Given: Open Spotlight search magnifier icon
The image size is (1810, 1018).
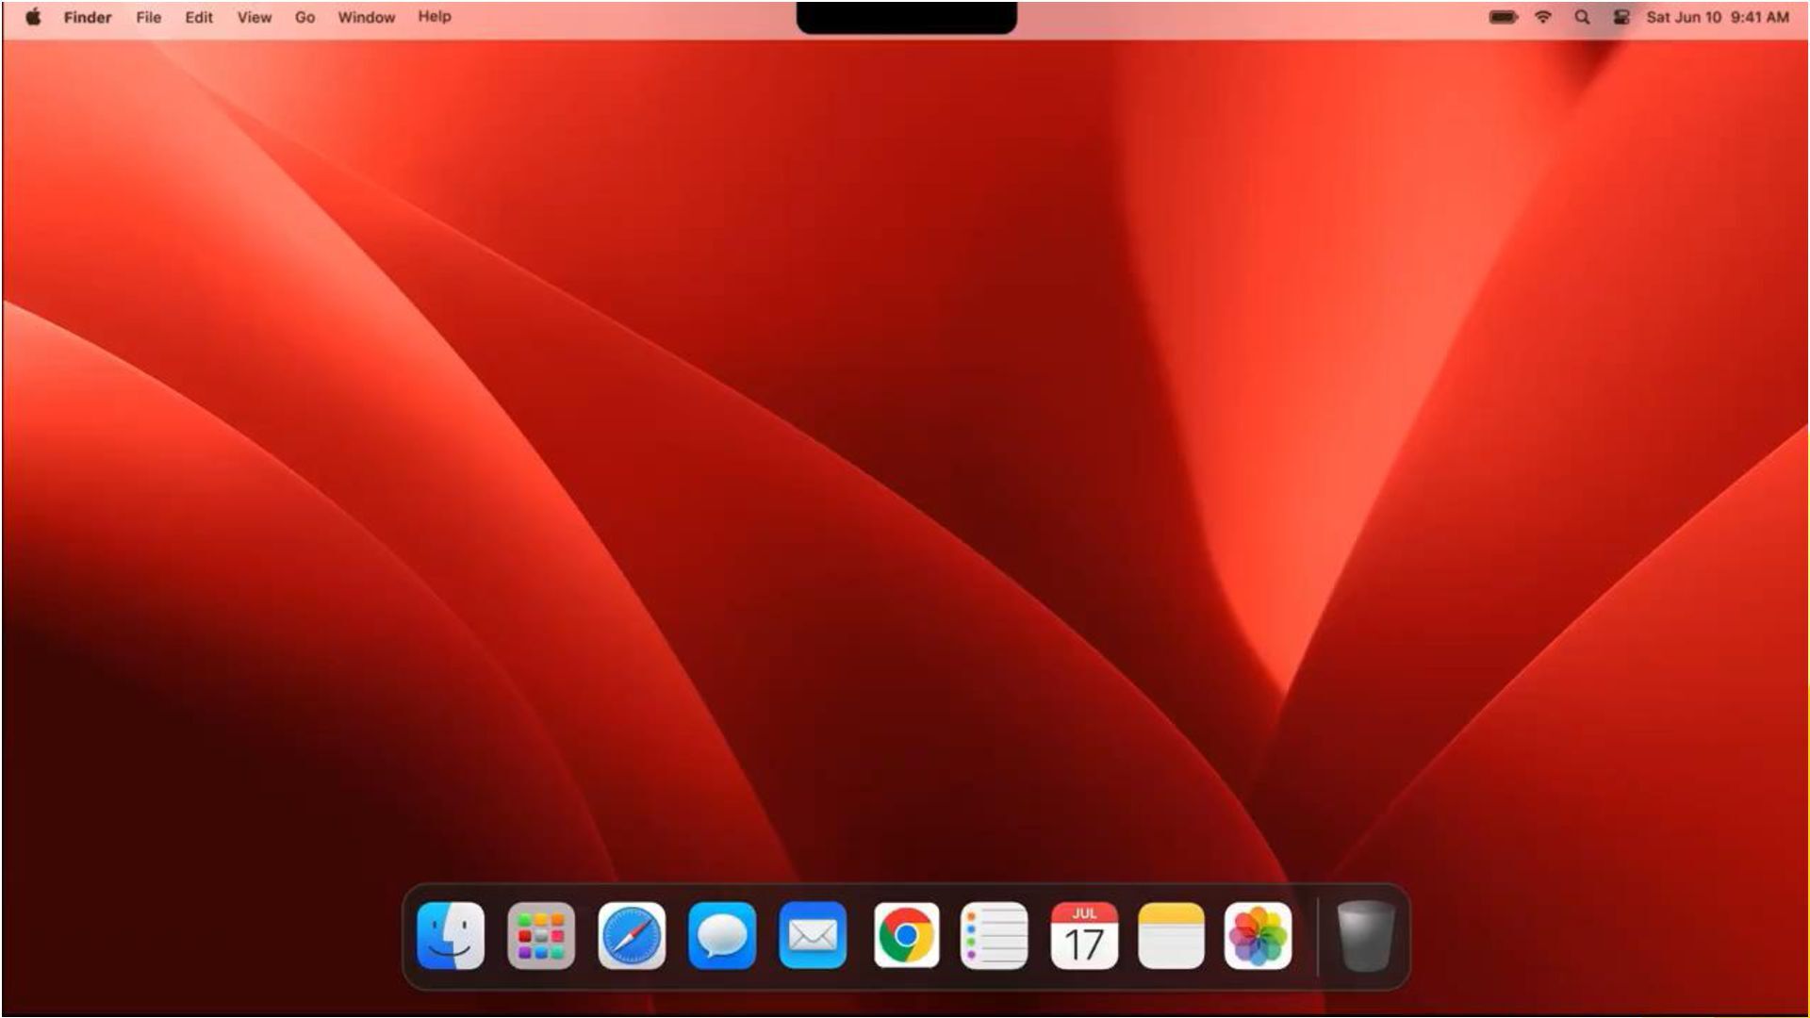Looking at the screenshot, I should (1582, 17).
